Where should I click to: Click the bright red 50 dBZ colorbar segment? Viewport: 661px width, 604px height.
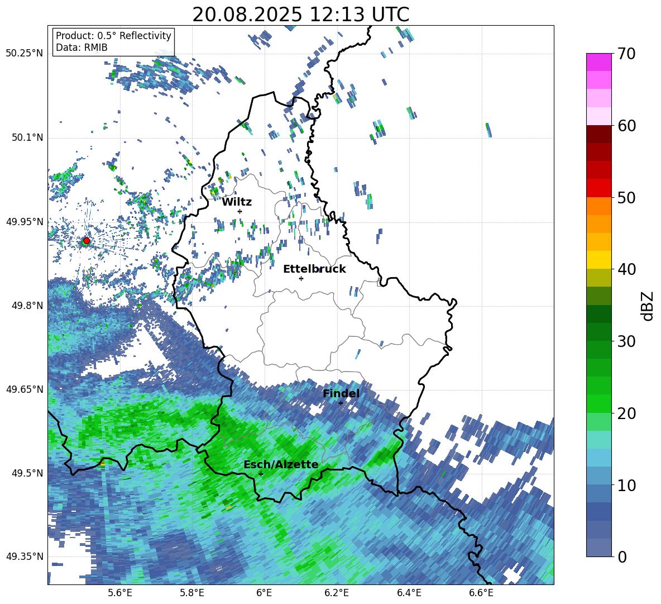click(598, 188)
